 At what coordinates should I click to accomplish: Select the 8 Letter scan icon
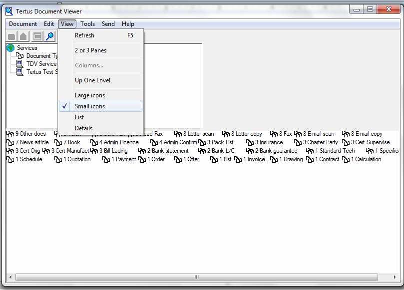pyautogui.click(x=178, y=134)
